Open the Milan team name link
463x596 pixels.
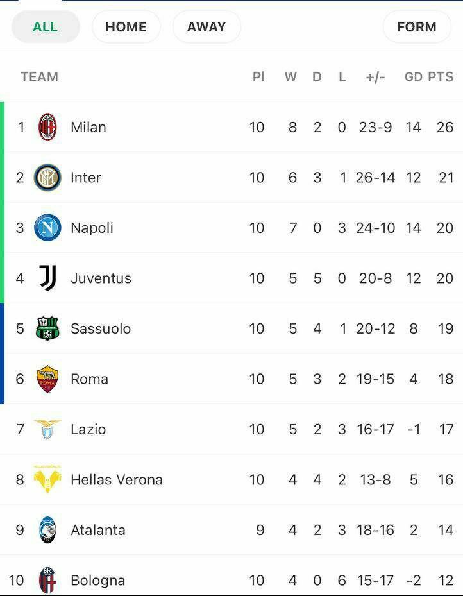[x=88, y=127]
